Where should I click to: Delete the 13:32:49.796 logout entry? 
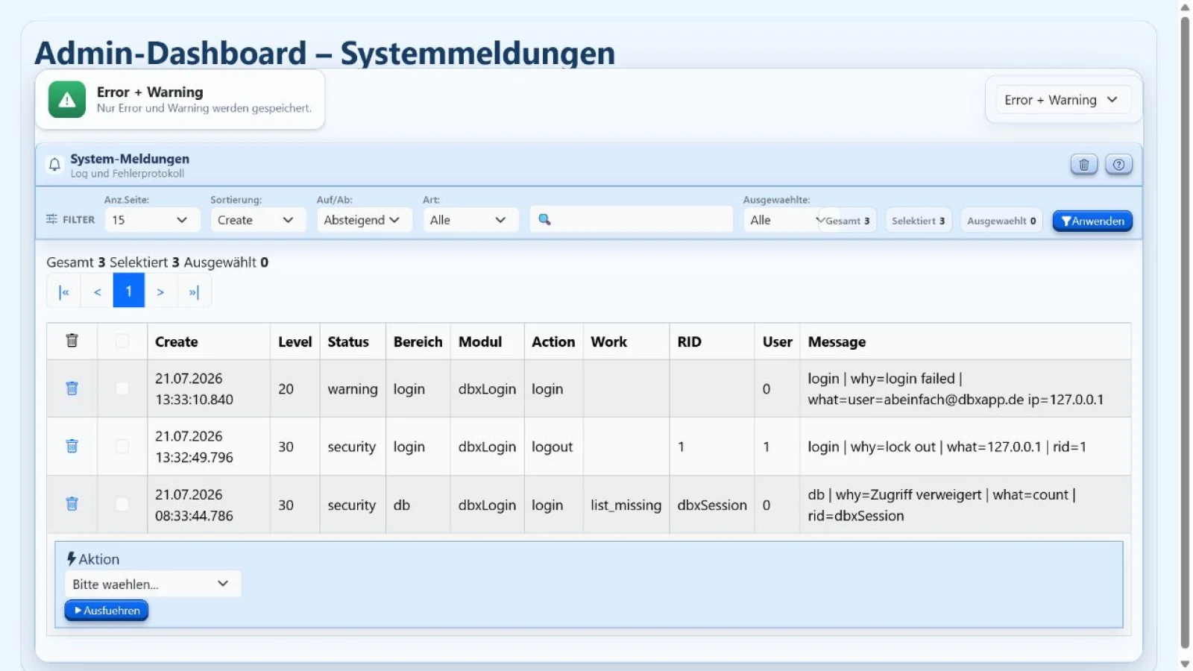click(72, 446)
